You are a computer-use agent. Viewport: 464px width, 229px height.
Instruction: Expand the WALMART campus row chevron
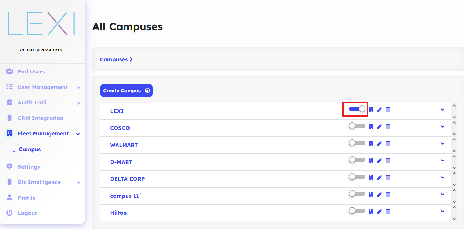pyautogui.click(x=443, y=144)
